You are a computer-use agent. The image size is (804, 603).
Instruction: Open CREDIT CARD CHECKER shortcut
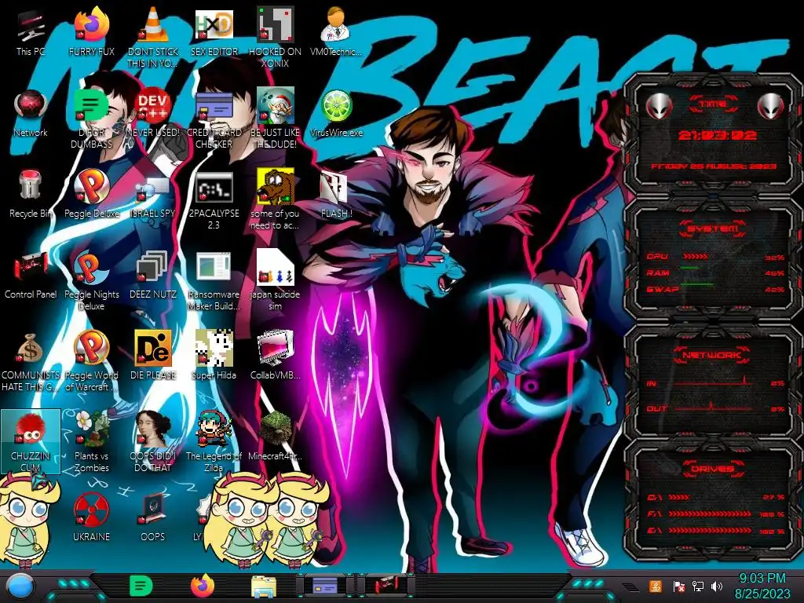pyautogui.click(x=214, y=119)
